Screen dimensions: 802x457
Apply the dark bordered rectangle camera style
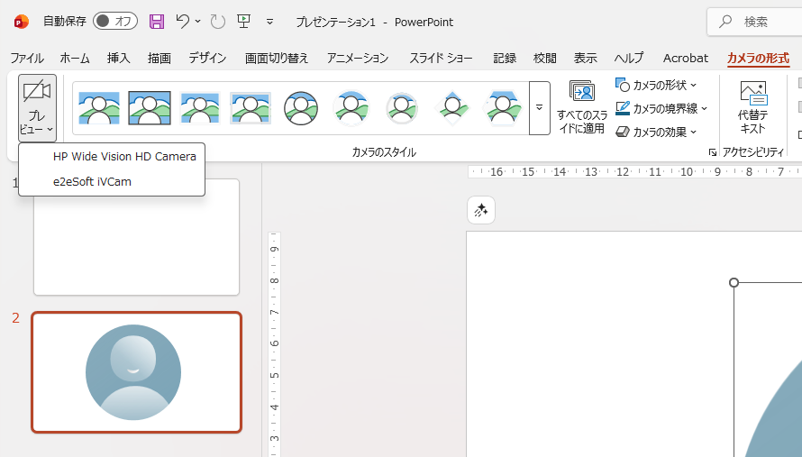coord(150,108)
